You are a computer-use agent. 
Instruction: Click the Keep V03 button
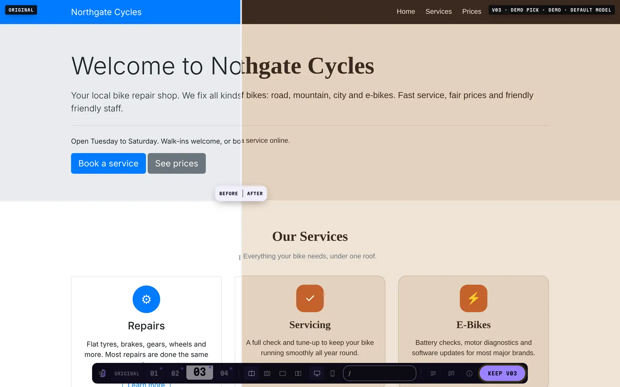pyautogui.click(x=502, y=373)
